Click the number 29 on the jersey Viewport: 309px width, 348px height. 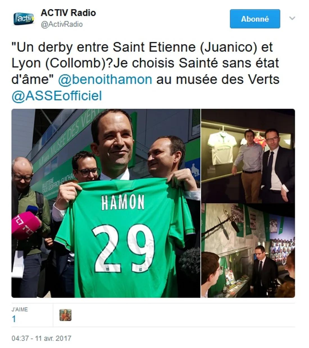point(123,248)
